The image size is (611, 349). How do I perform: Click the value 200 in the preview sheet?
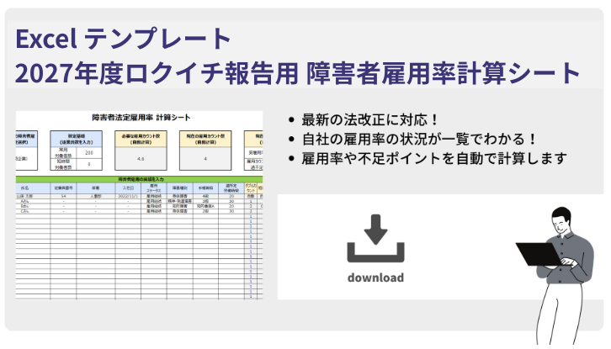point(89,153)
